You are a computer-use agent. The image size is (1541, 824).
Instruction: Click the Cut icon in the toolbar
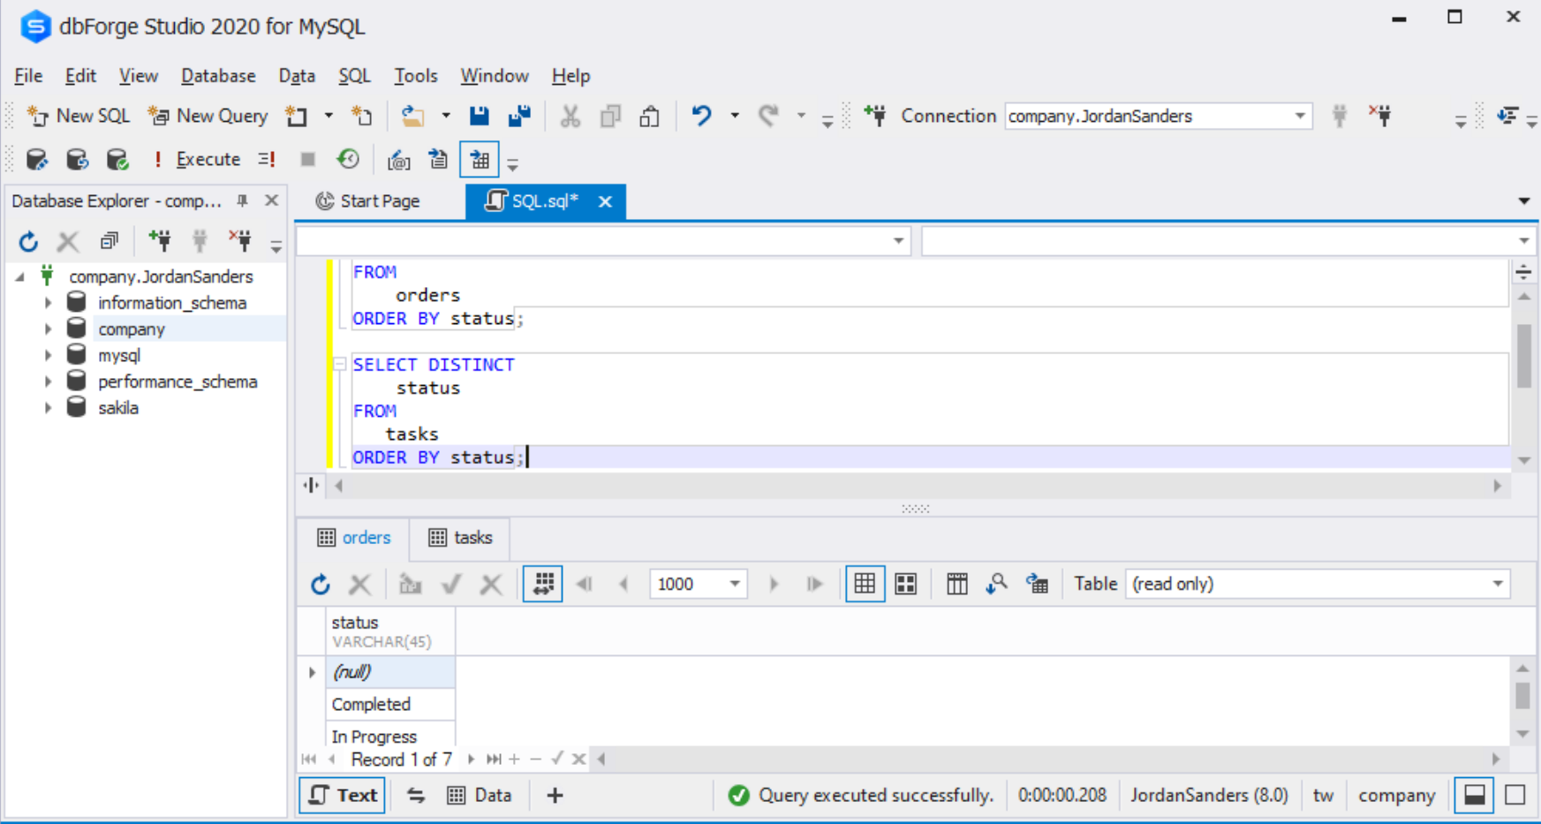pos(570,116)
